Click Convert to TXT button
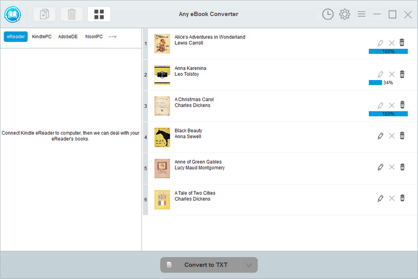Screen dimensions: 418x279 point(200,265)
